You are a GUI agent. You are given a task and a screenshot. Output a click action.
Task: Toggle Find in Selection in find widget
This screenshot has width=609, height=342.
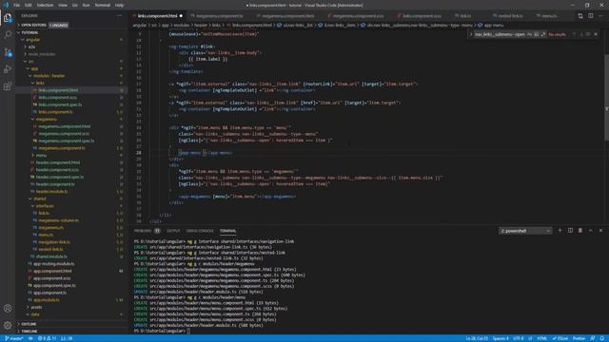pyautogui.click(x=588, y=34)
